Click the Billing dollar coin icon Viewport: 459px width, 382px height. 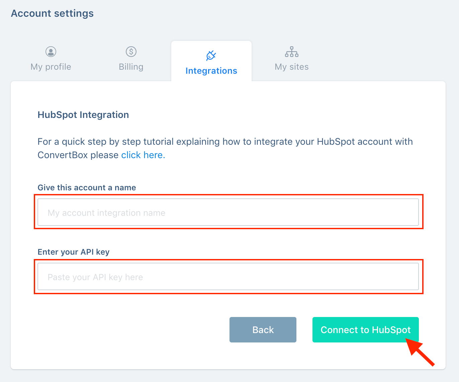(131, 52)
